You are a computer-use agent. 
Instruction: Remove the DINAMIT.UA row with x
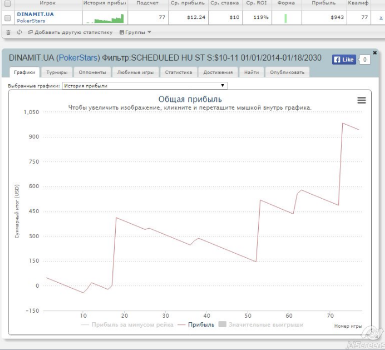pyautogui.click(x=381, y=18)
